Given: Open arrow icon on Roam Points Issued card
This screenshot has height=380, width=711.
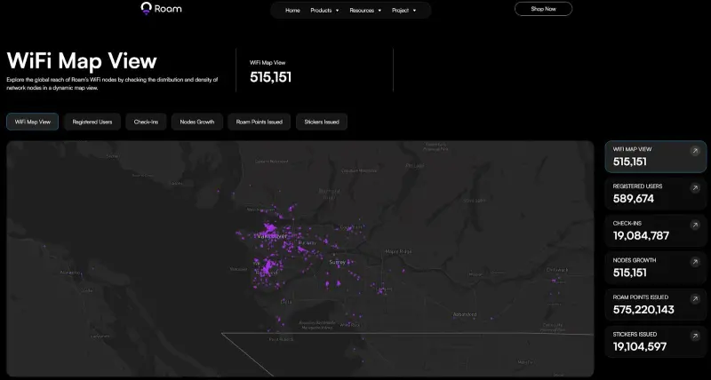Looking at the screenshot, I should 694,299.
